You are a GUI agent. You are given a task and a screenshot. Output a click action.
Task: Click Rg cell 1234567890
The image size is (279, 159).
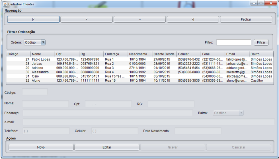coord(91,59)
